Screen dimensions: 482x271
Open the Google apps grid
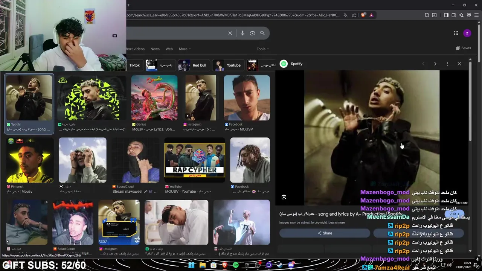coord(456,33)
